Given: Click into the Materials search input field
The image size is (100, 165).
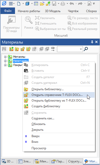Looking at the screenshot, I should tap(68, 49).
